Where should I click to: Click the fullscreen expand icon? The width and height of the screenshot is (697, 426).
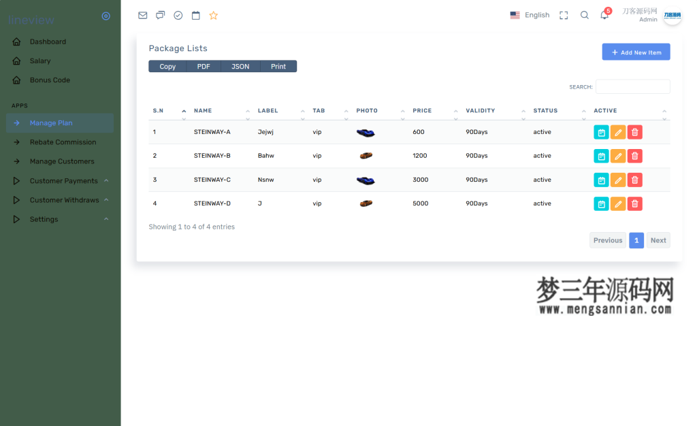563,15
